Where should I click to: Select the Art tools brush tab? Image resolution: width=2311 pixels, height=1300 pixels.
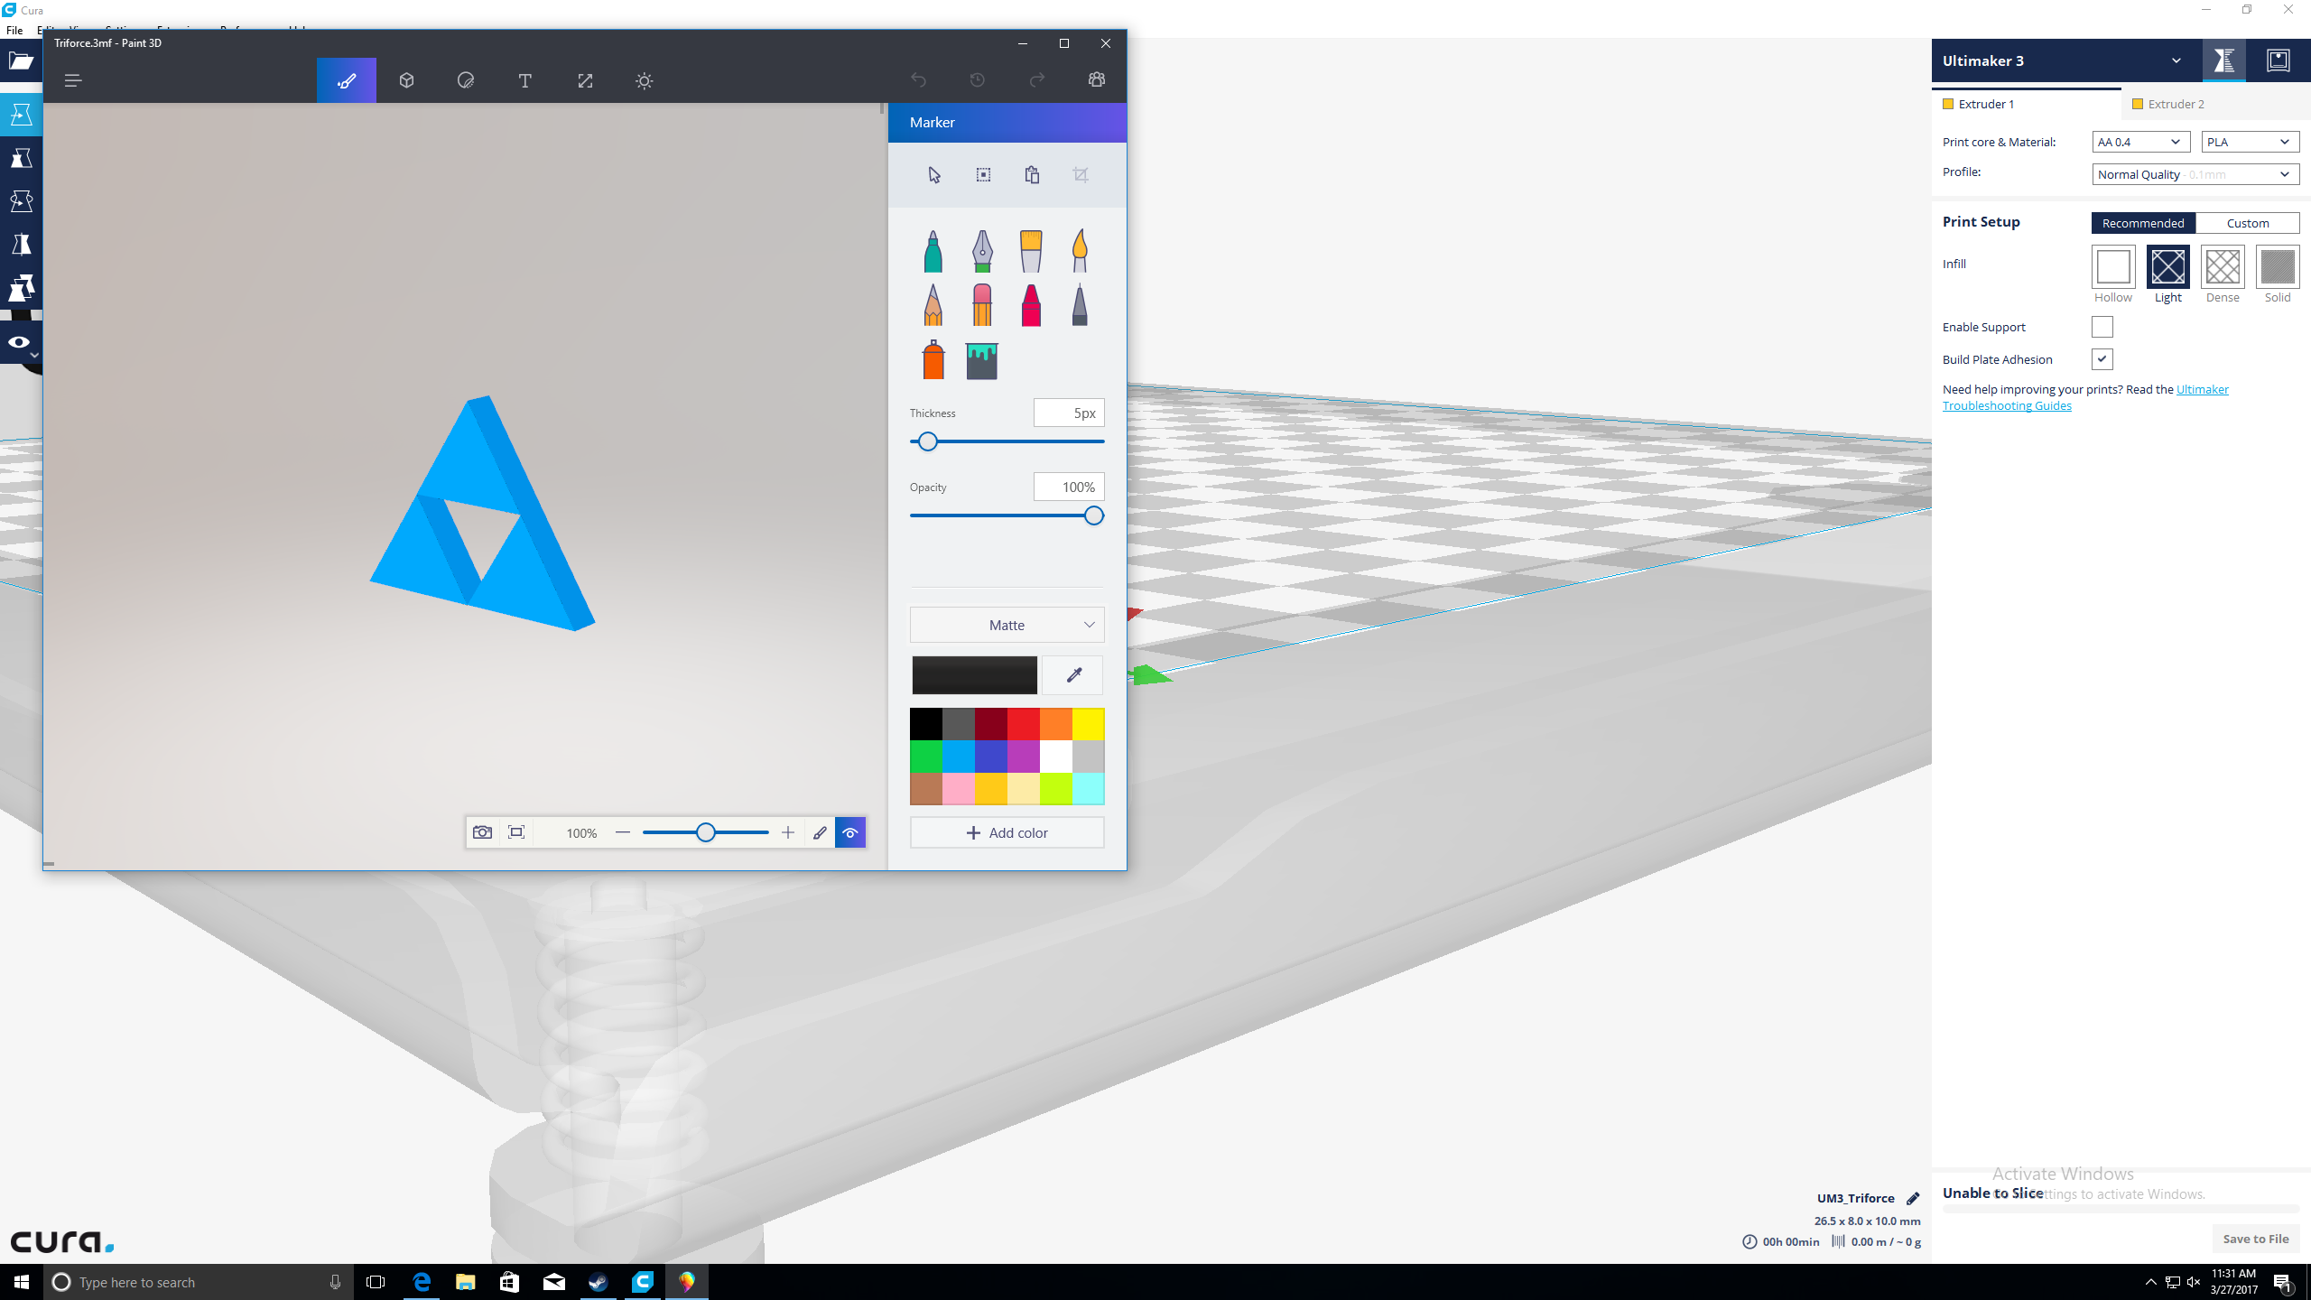347,80
